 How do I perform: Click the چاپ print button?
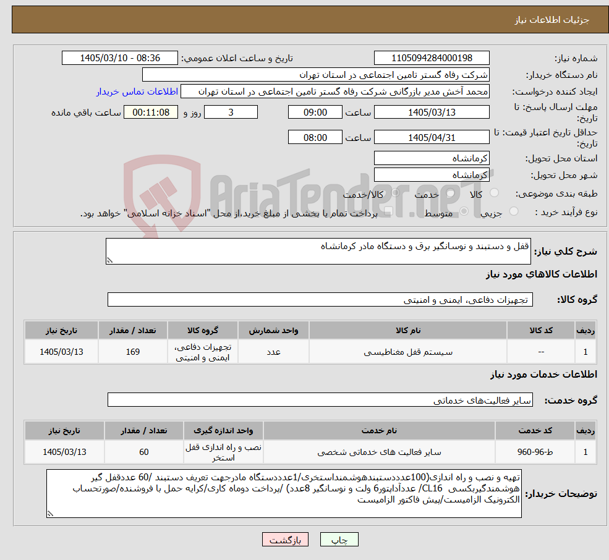click(339, 540)
